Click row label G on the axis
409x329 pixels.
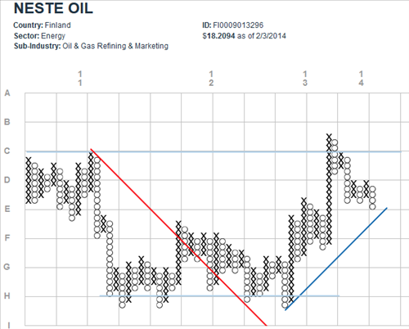pyautogui.click(x=7, y=267)
